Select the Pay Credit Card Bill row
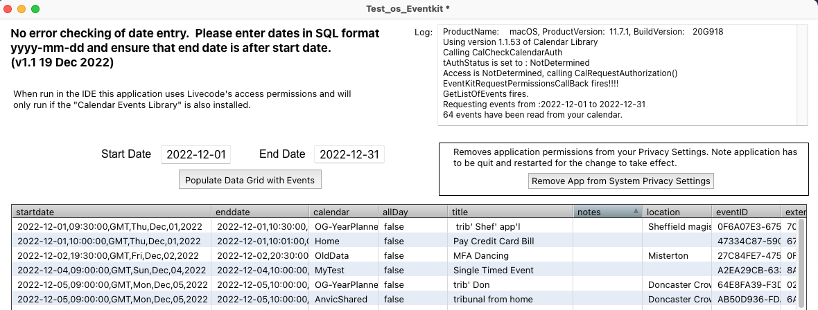 (x=493, y=241)
